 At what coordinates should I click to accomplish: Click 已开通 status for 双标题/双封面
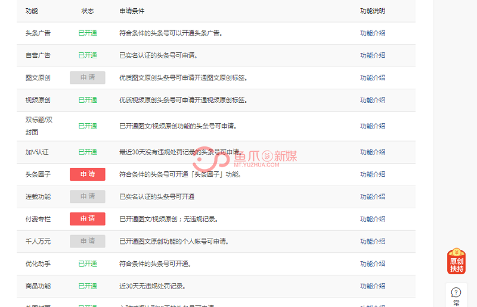(x=88, y=126)
